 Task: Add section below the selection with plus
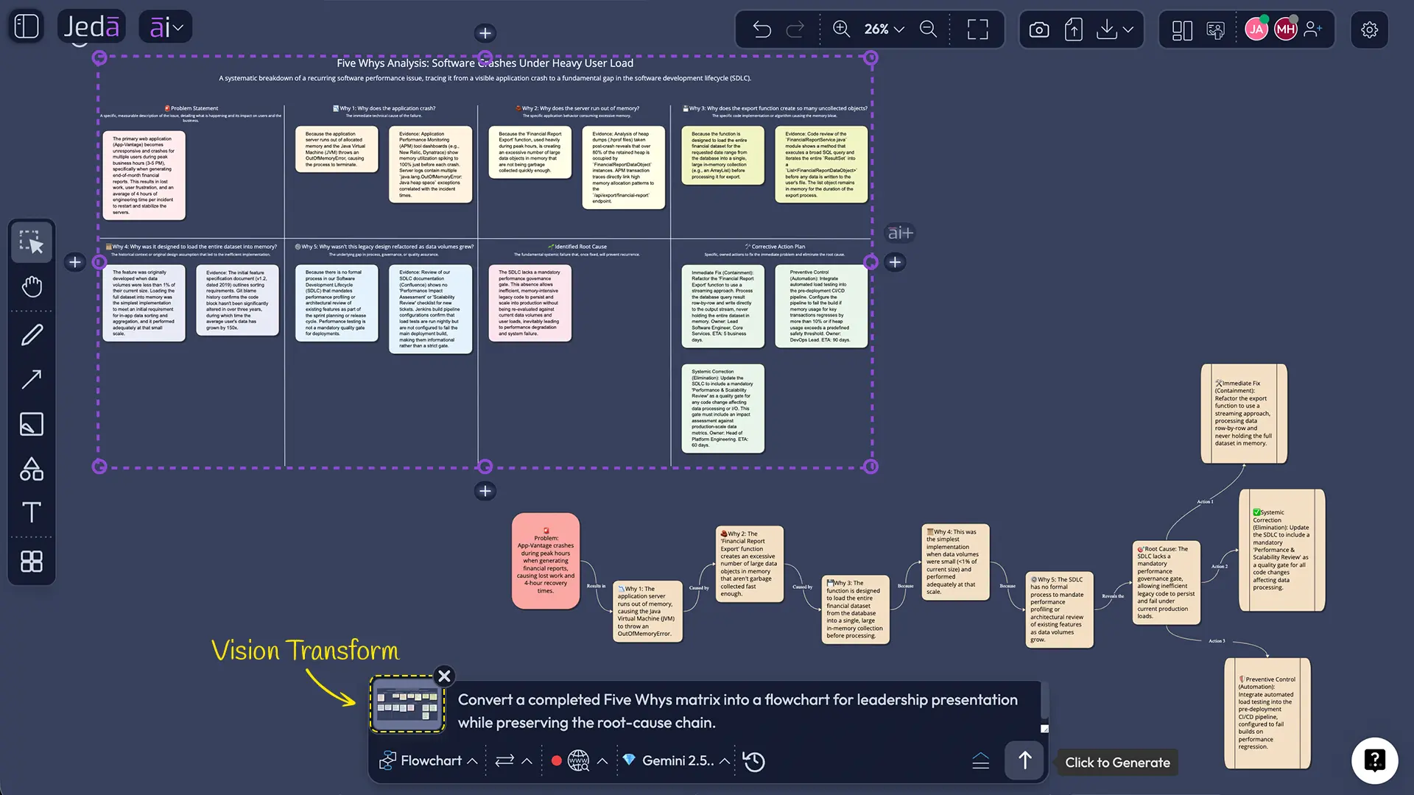pyautogui.click(x=485, y=491)
